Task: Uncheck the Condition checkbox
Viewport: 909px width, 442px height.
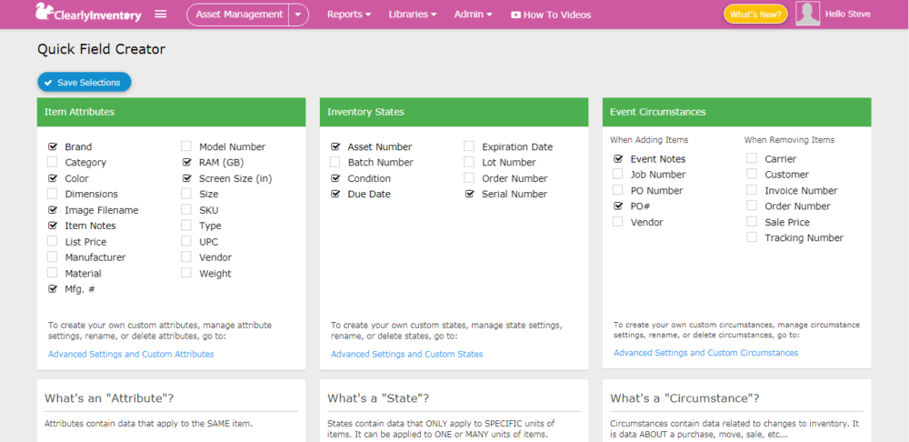Action: click(335, 178)
